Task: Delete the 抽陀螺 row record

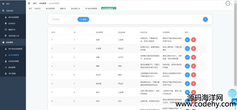Action: pos(193,84)
